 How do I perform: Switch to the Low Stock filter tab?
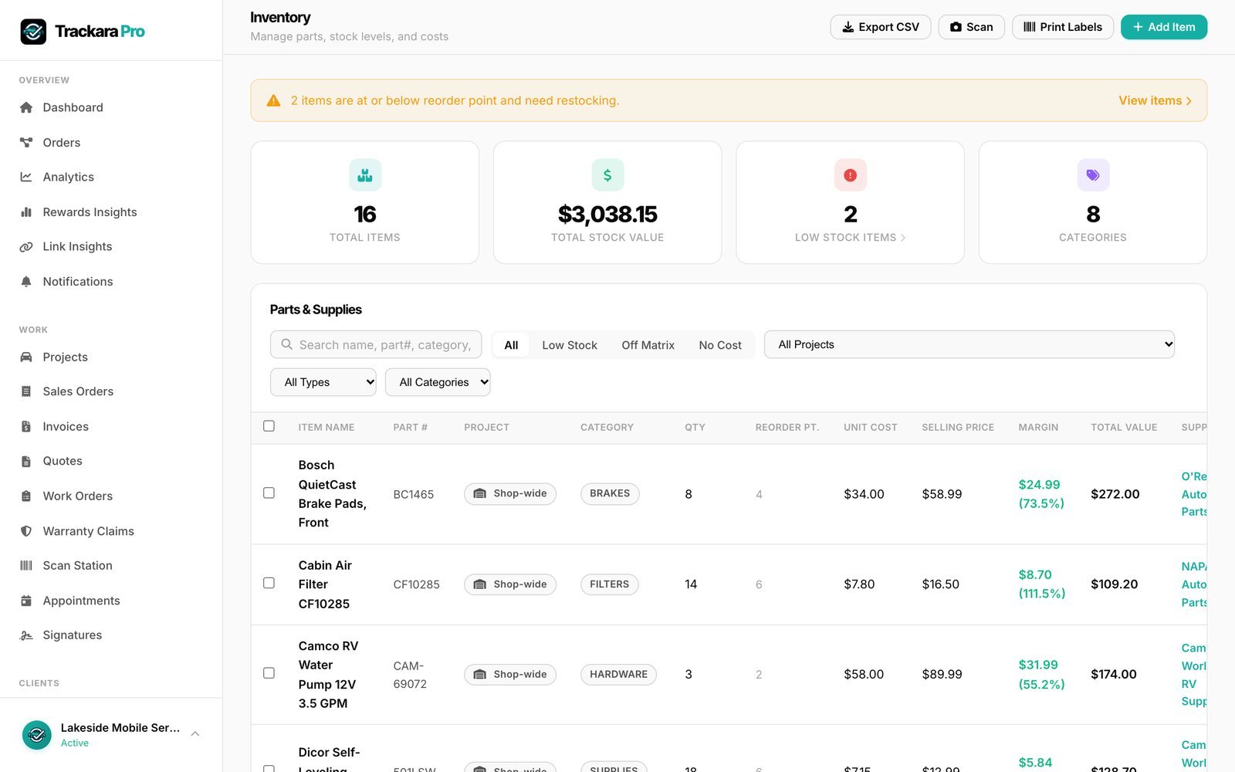[570, 345]
